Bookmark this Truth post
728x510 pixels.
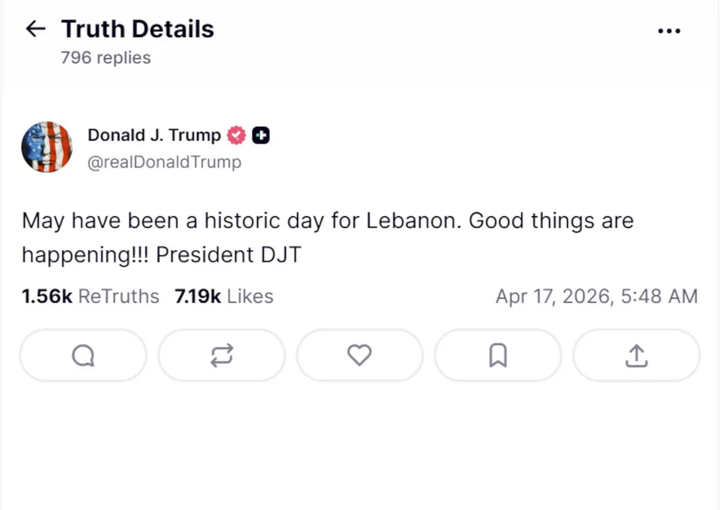tap(497, 355)
